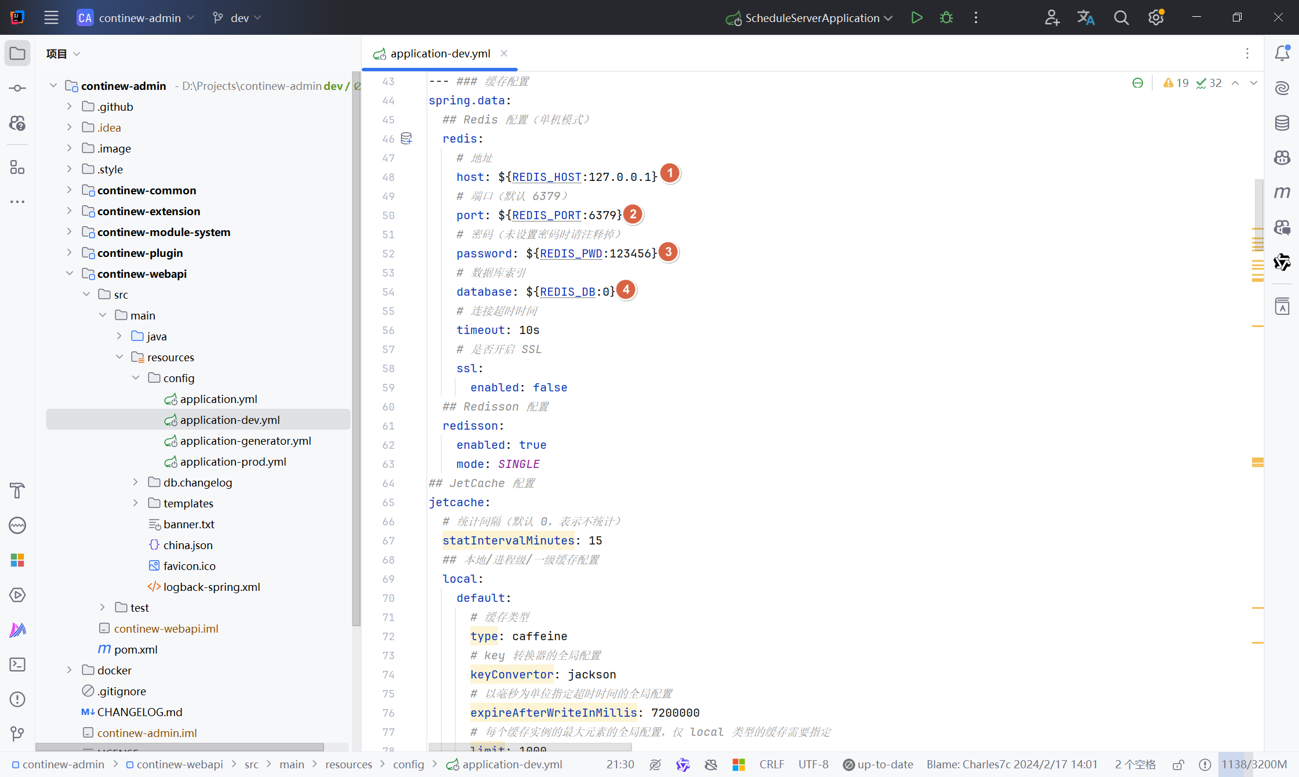Expand the db.changelog folder
Viewport: 1299px width, 777px height.
coord(135,482)
